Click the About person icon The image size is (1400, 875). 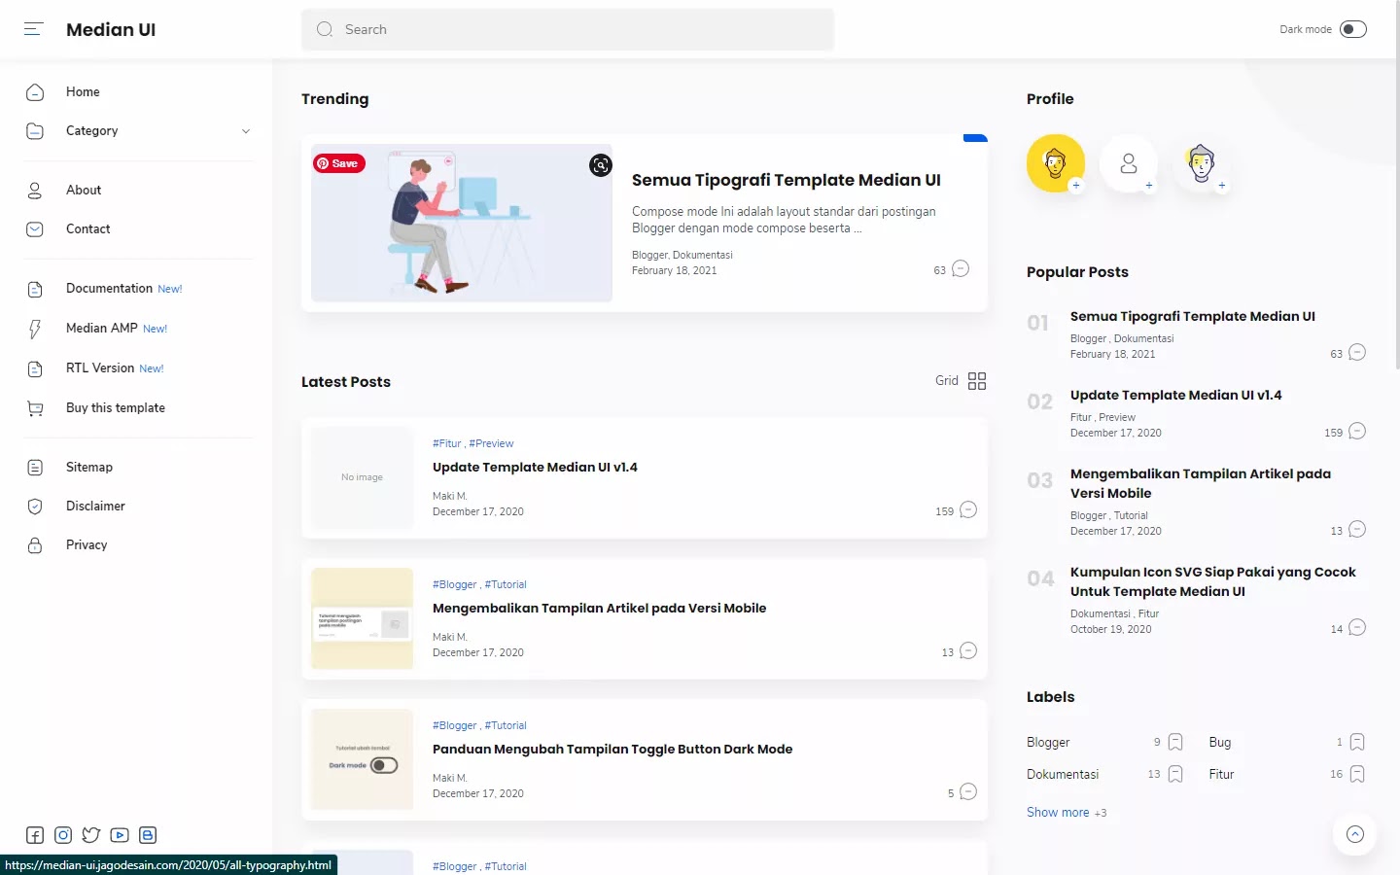tap(35, 191)
